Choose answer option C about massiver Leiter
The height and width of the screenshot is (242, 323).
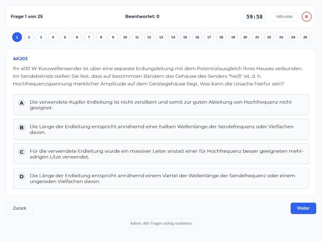tap(161, 153)
